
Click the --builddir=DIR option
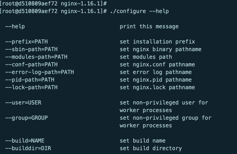(28, 148)
